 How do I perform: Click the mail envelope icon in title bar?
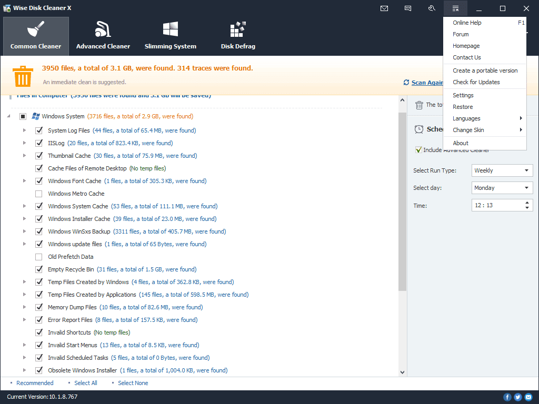pos(384,8)
